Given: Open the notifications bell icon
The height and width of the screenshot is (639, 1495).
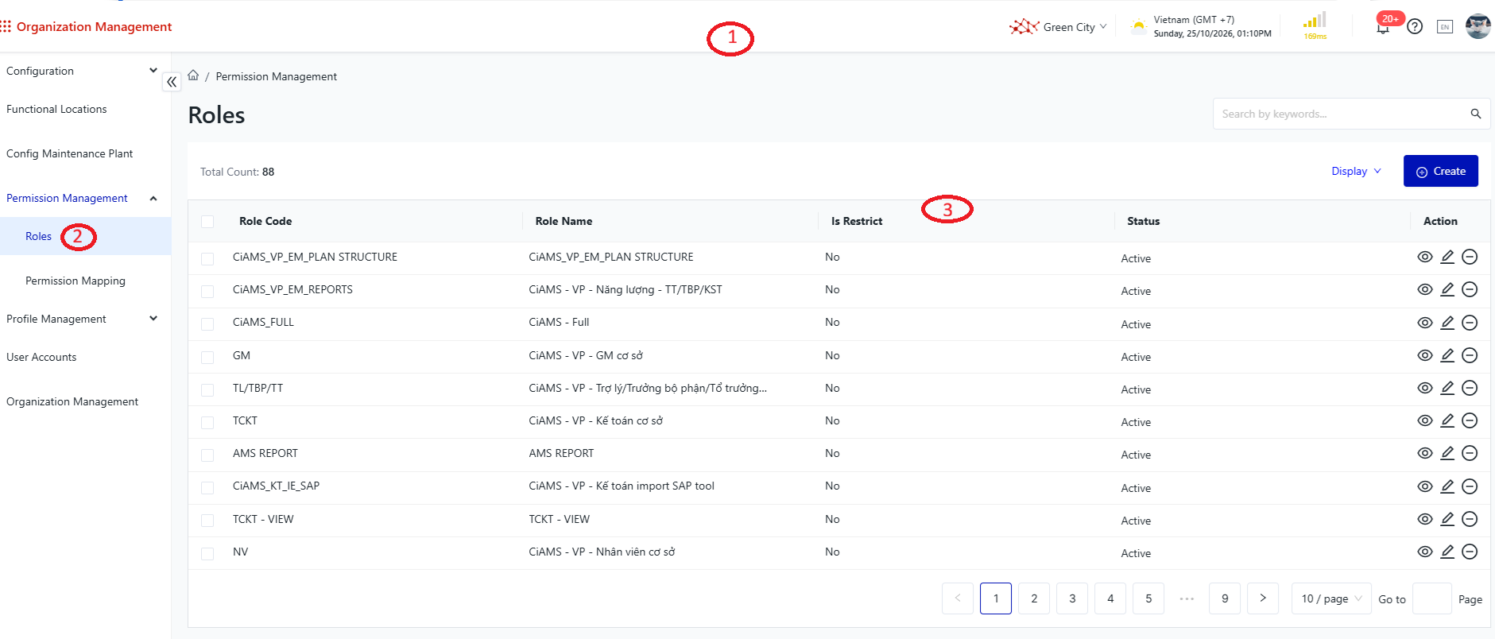Looking at the screenshot, I should 1383,28.
